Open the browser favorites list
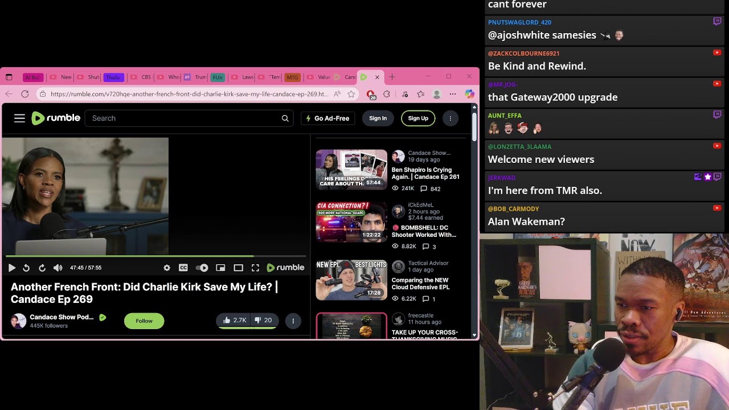 point(421,94)
